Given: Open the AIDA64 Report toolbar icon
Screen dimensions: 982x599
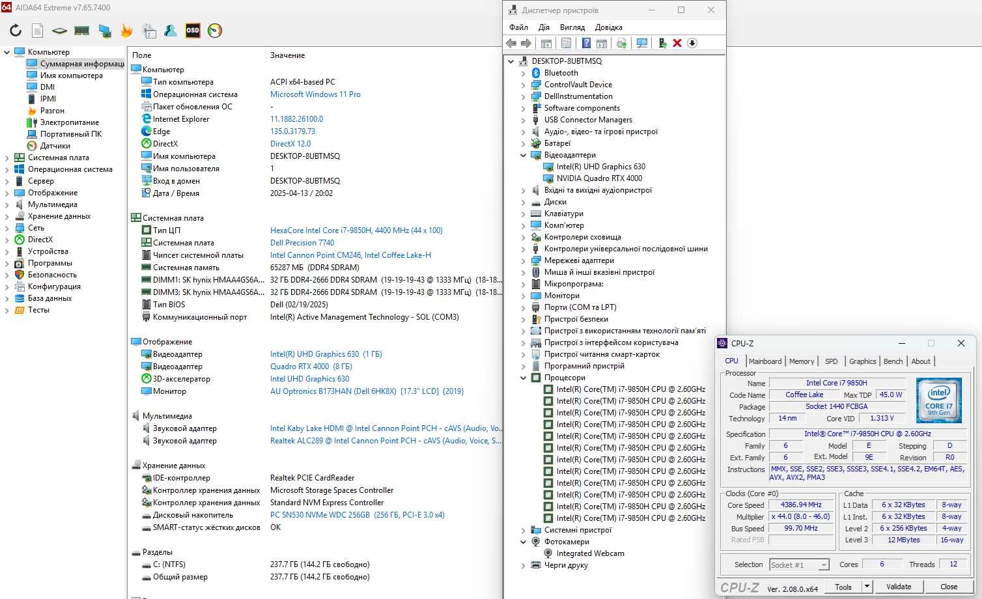Looking at the screenshot, I should point(38,31).
